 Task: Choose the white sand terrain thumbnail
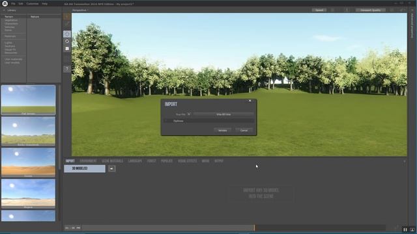point(28,194)
